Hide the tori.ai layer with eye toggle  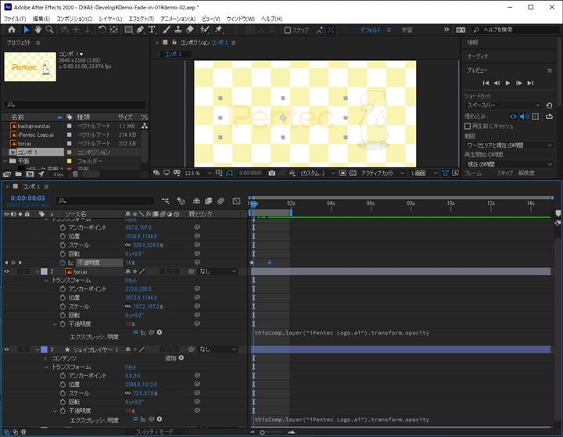(7, 271)
